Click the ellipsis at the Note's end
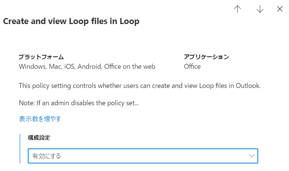Screen dimensions: 289x171 136,102
